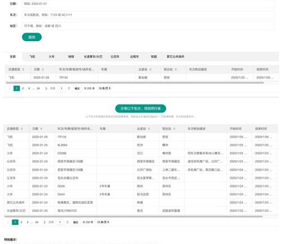This screenshot has height=244, width=282.
Task: Confirm page jump with 确定 under ten-row table
Action: (x=76, y=222)
